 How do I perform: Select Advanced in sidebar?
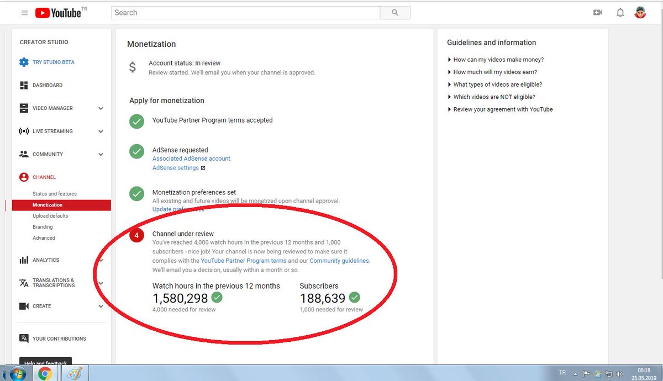pos(44,238)
